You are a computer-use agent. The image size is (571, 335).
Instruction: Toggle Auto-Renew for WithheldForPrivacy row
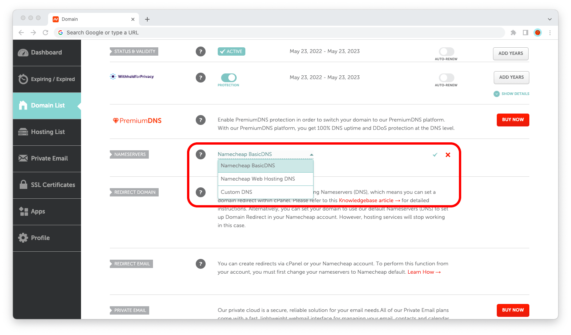point(446,78)
